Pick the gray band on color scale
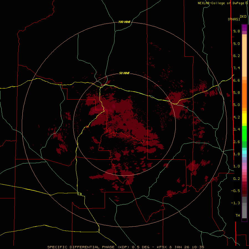Screen dimensions: 249x249 [x=244, y=212]
